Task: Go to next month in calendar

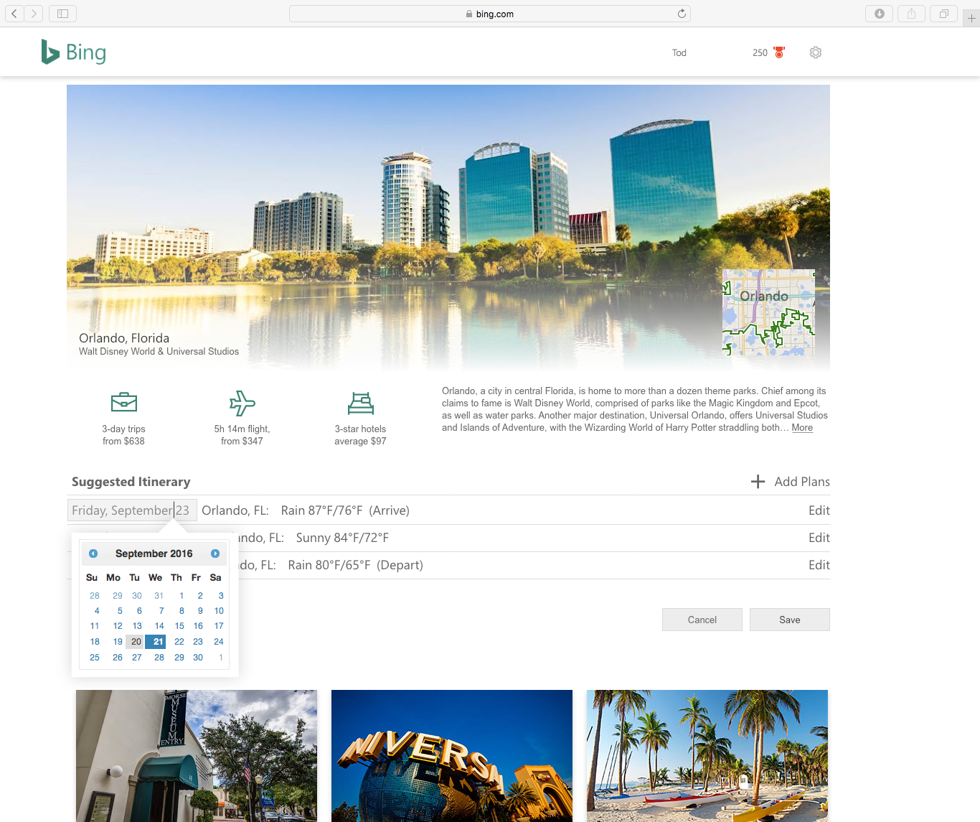Action: [215, 554]
